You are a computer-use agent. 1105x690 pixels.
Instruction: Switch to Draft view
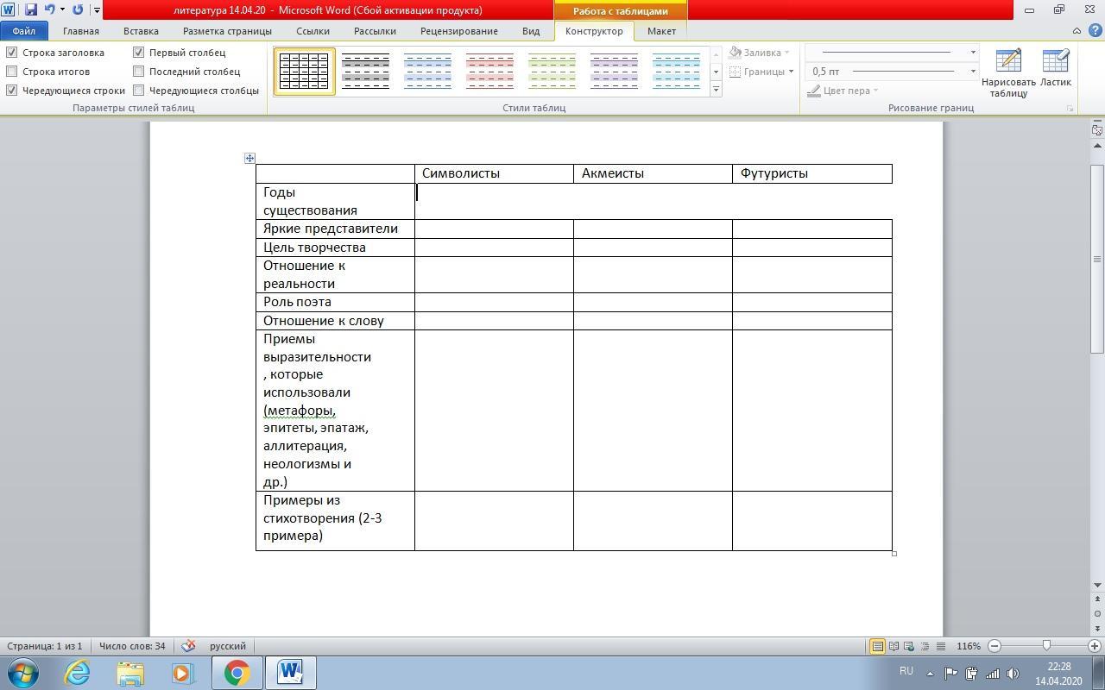(940, 646)
